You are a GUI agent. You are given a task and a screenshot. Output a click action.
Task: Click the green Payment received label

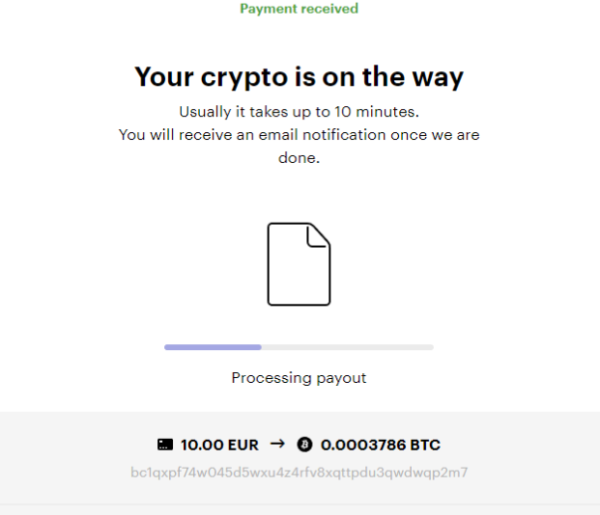(x=299, y=9)
